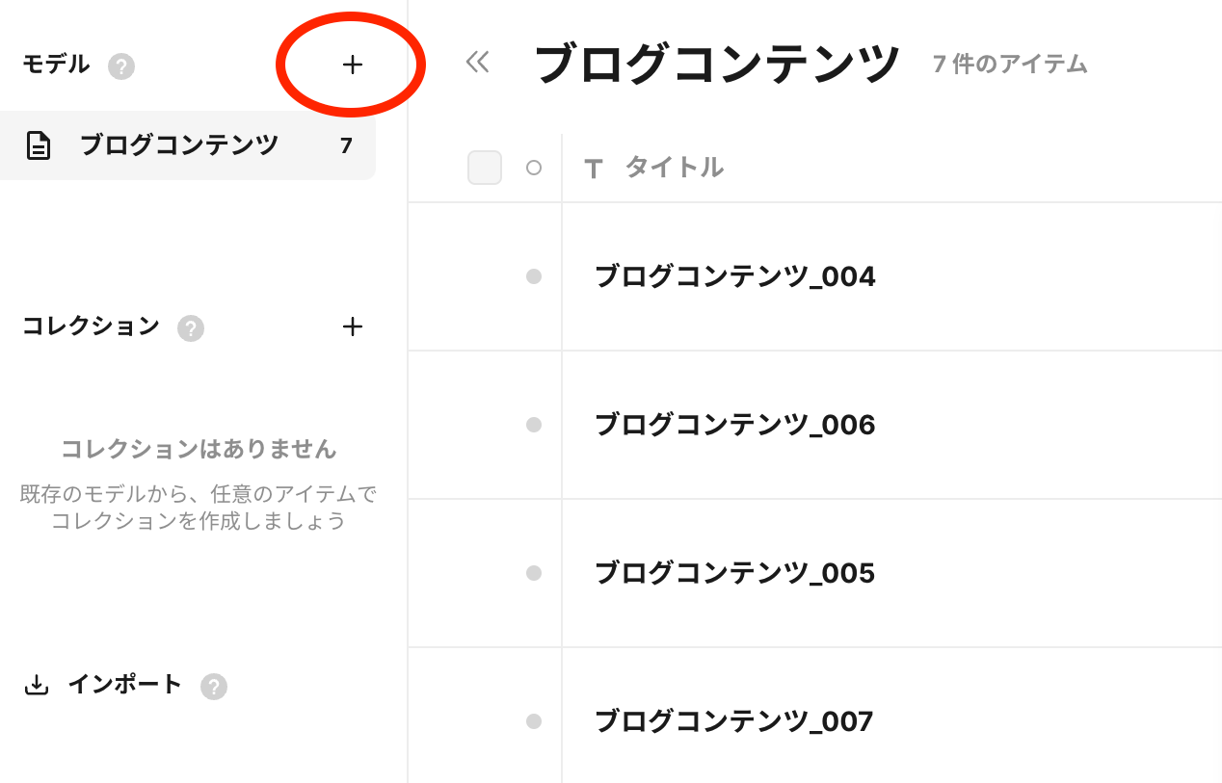1222x783 pixels.
Task: Open the ブログコンテンツ_005 item
Action: [734, 573]
